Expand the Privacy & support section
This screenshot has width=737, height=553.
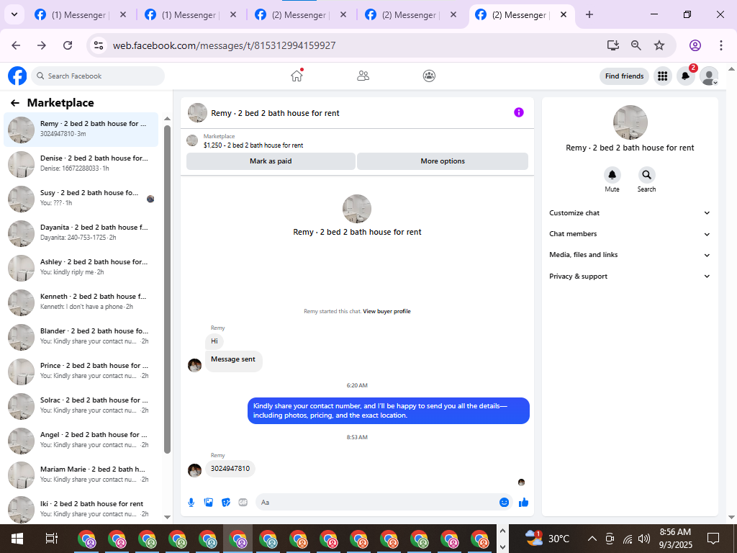click(x=630, y=276)
